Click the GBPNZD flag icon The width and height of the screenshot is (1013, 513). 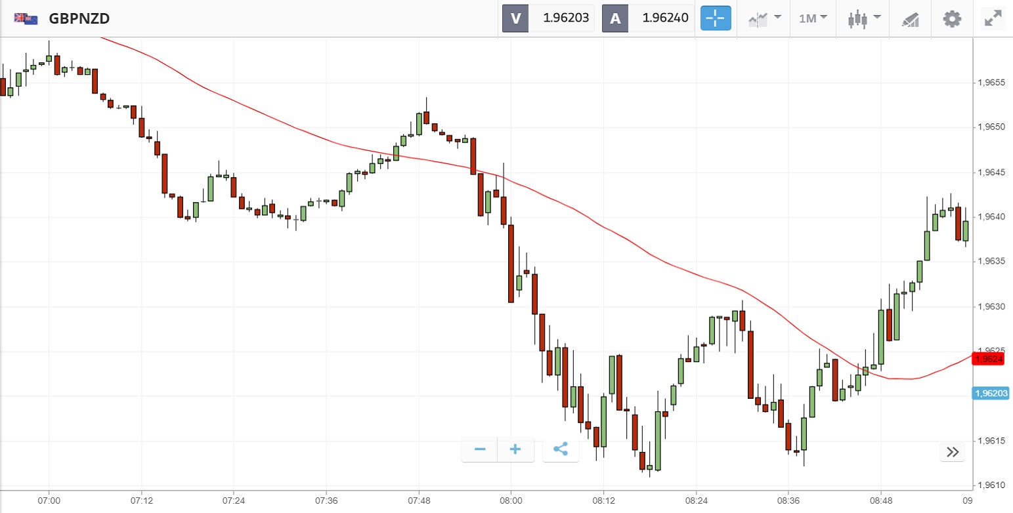tap(26, 18)
